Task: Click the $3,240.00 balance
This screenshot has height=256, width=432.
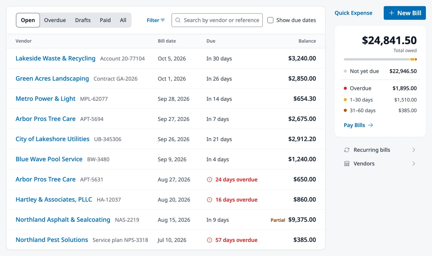Action: 302,58
